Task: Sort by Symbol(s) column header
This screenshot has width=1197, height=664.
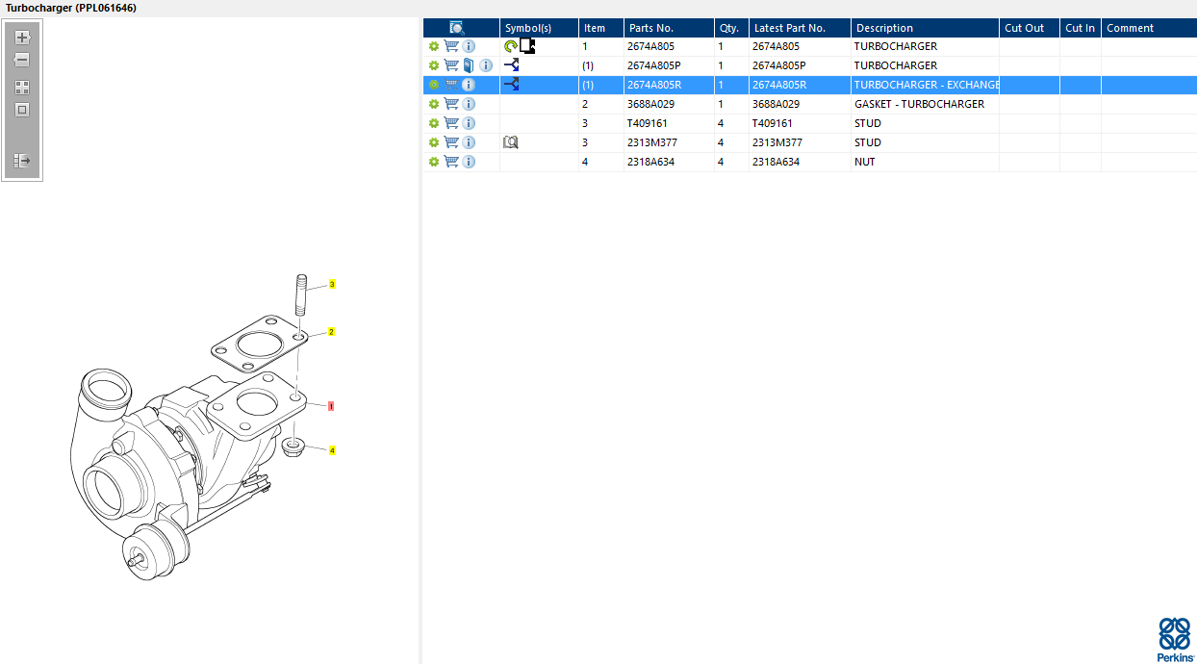Action: click(539, 28)
